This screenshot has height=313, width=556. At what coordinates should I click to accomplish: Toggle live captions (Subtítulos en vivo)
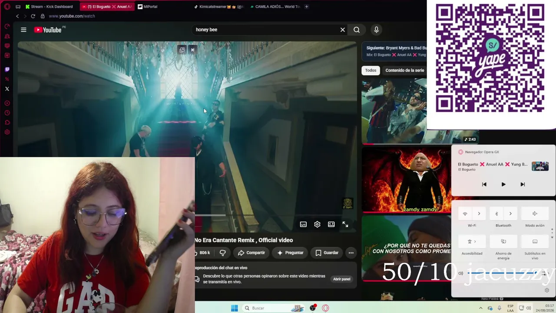535,241
